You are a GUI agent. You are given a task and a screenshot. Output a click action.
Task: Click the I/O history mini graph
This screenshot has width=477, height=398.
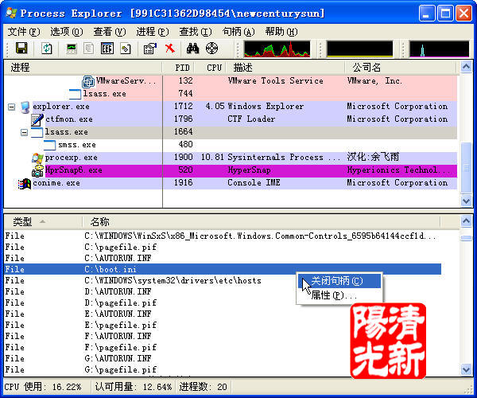pyautogui.click(x=440, y=49)
